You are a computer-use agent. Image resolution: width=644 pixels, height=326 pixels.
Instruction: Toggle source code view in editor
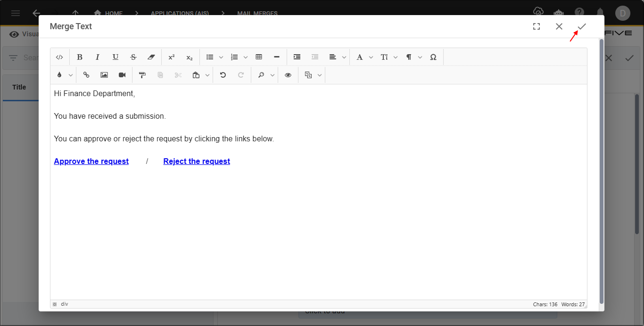59,57
